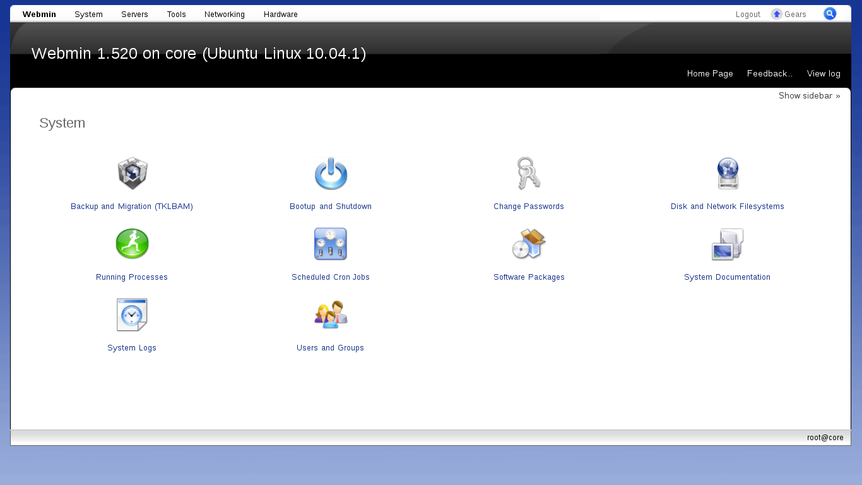862x485 pixels.
Task: Click the Disk and Network Filesystems text link
Action: (728, 207)
